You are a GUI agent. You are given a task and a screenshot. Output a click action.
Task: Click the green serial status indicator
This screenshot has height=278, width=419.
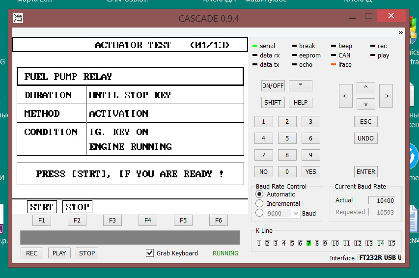pos(255,46)
